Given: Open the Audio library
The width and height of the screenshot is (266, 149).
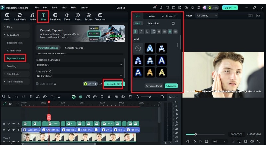Looking at the screenshot, I should point(32,17).
